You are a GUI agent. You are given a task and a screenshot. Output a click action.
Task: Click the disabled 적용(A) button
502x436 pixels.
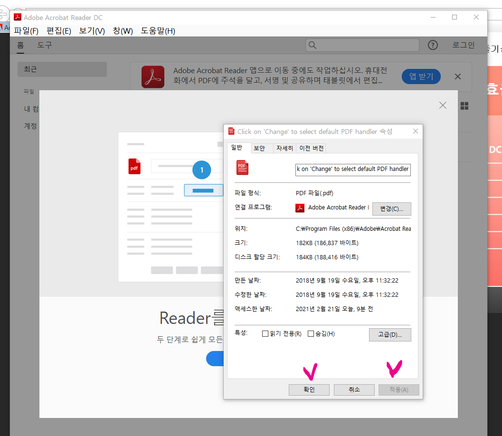tap(398, 389)
